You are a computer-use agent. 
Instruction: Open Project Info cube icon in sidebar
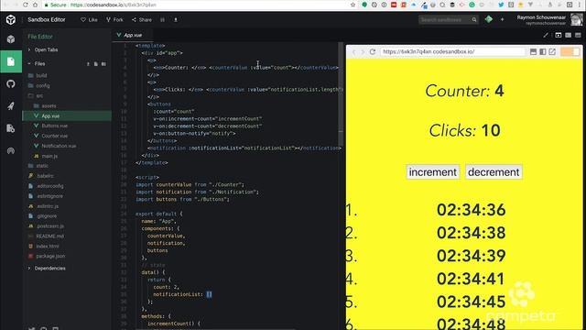point(11,39)
